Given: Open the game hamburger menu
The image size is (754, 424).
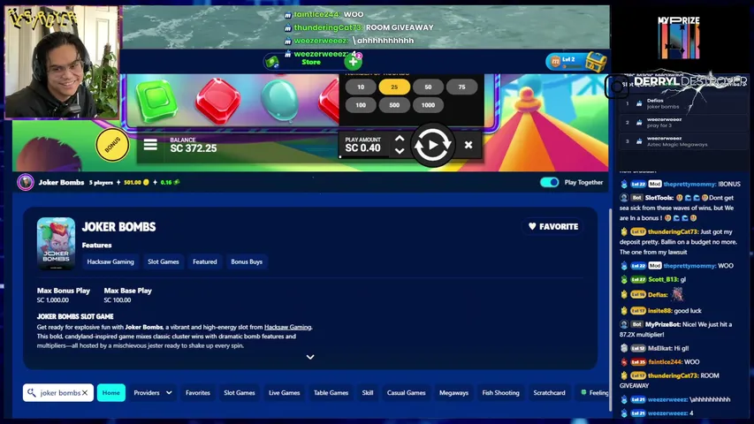Looking at the screenshot, I should (x=150, y=145).
